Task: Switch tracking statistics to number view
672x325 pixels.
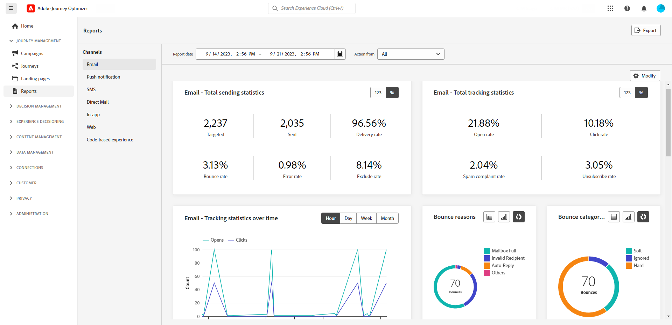Action: coord(627,93)
